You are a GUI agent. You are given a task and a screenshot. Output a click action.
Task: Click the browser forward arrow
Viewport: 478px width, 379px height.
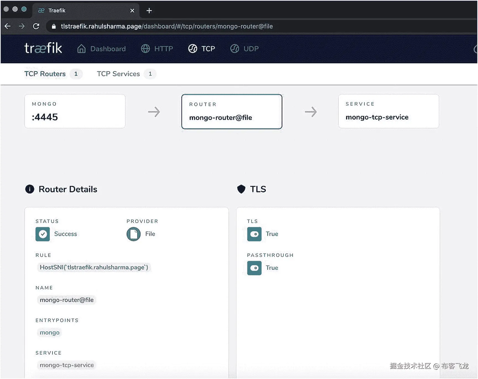point(22,26)
